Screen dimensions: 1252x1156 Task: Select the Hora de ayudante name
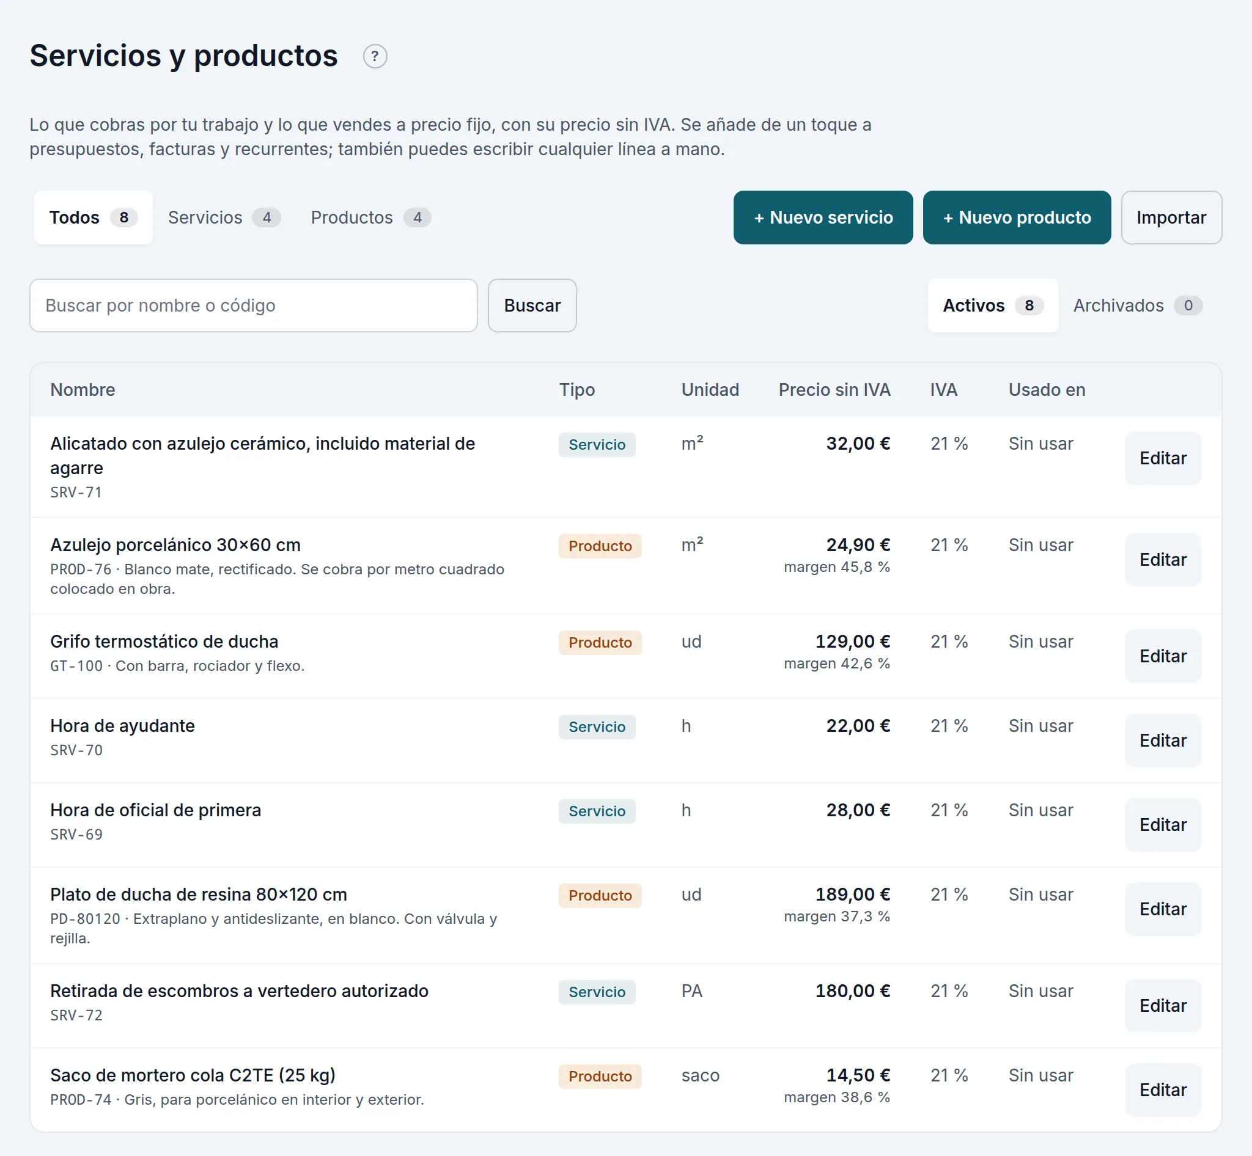point(123,726)
